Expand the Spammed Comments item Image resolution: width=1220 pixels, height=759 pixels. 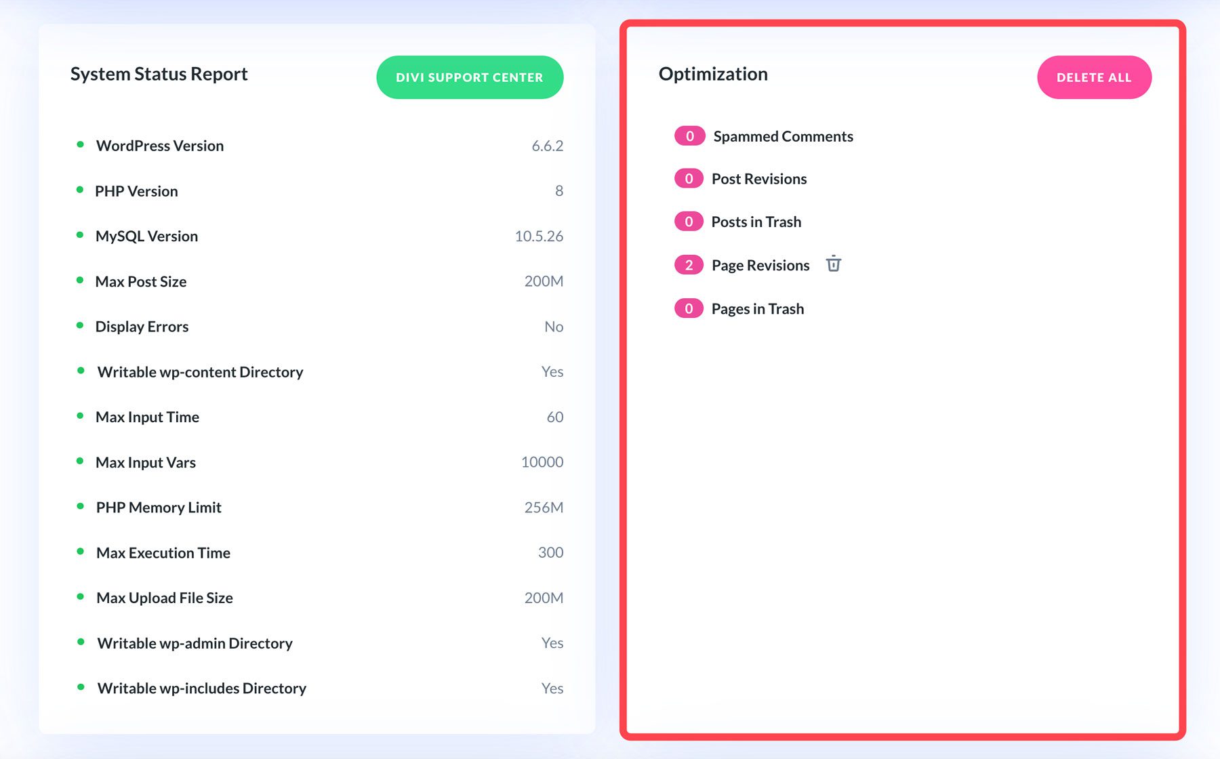pos(783,136)
